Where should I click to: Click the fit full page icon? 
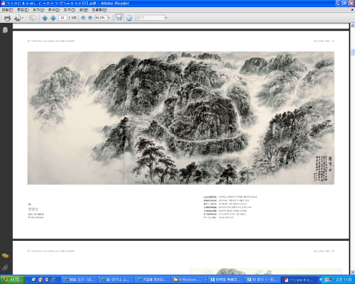129,18
